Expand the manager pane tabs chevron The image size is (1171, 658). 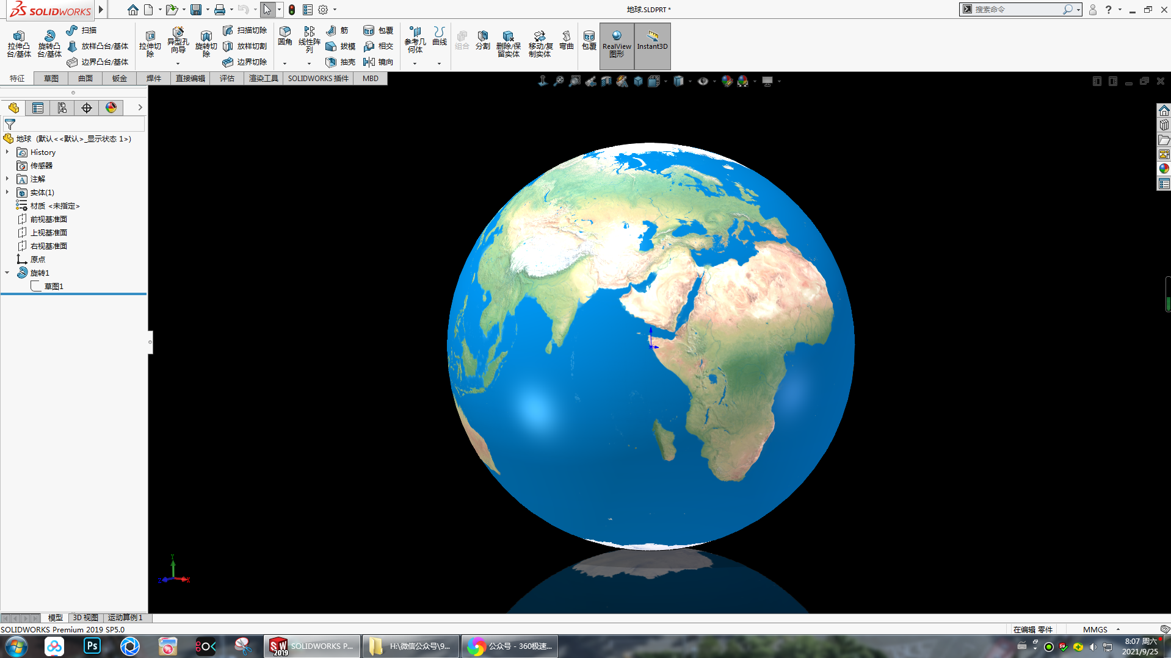(140, 107)
